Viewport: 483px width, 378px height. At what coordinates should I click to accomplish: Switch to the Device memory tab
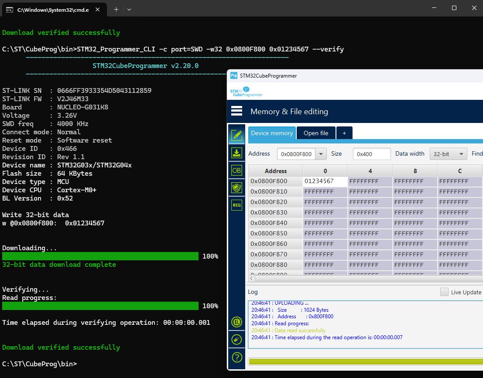point(272,133)
